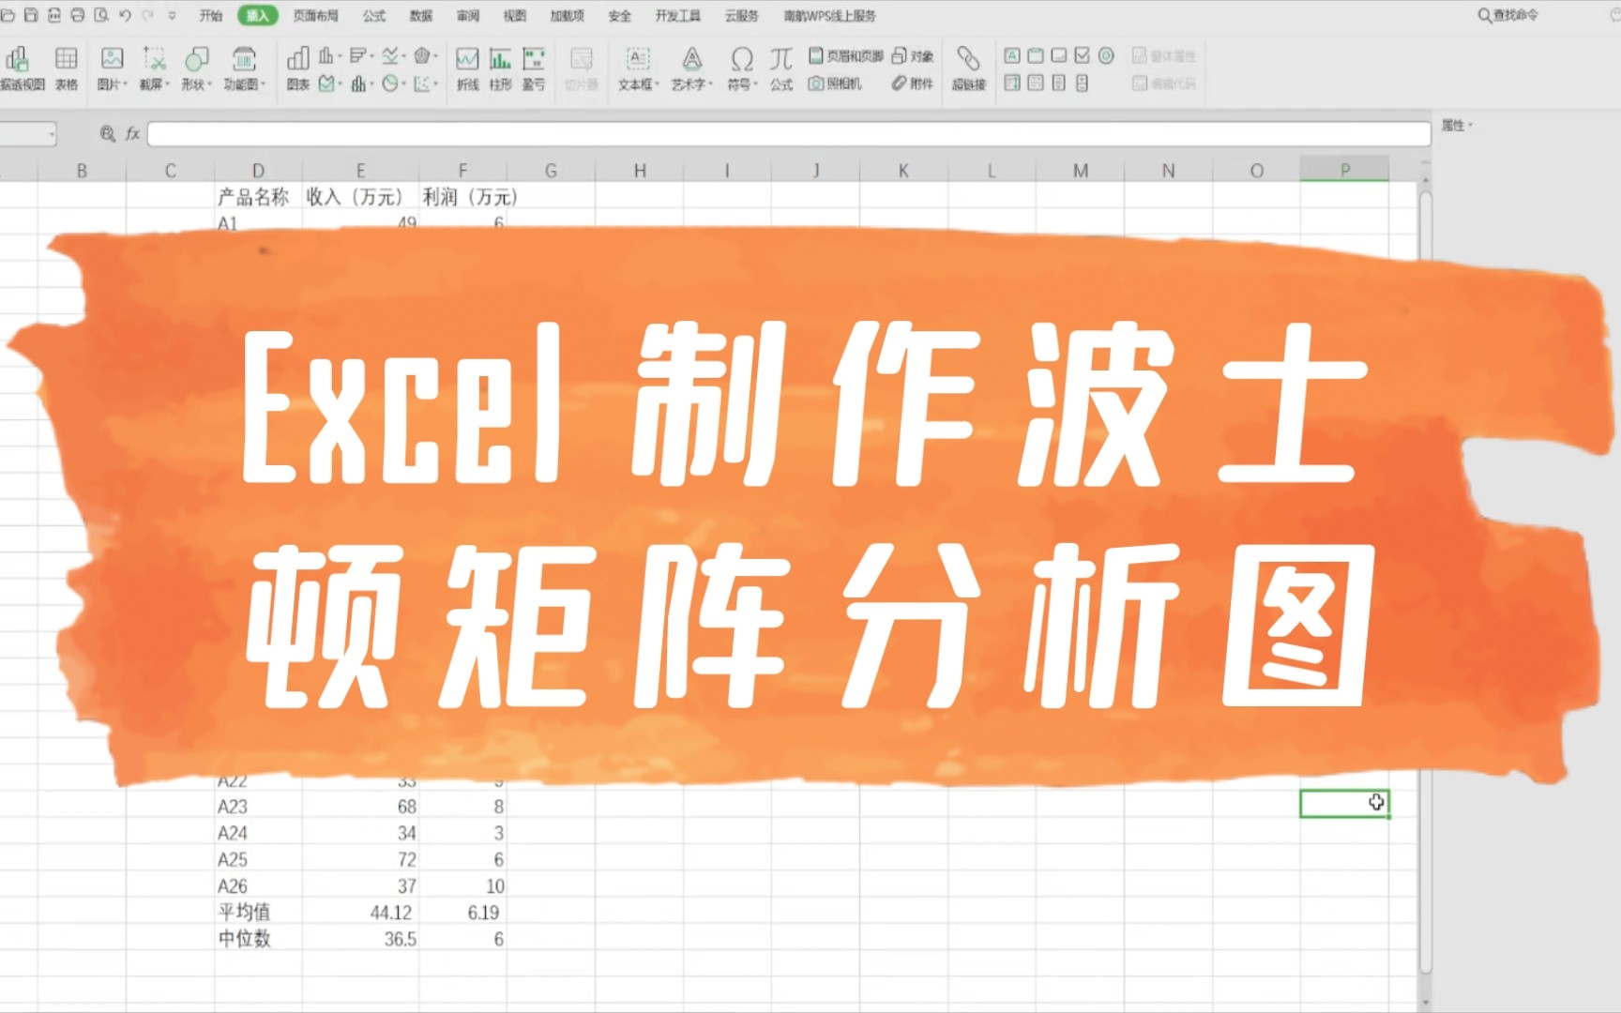Click the name box dropdown arrow
Screen dimensions: 1621x1013
52,135
